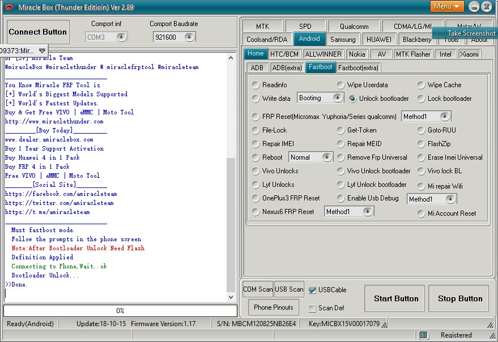This screenshot has height=342, width=498.
Task: Open the Blackberry tab
Action: [417, 40]
